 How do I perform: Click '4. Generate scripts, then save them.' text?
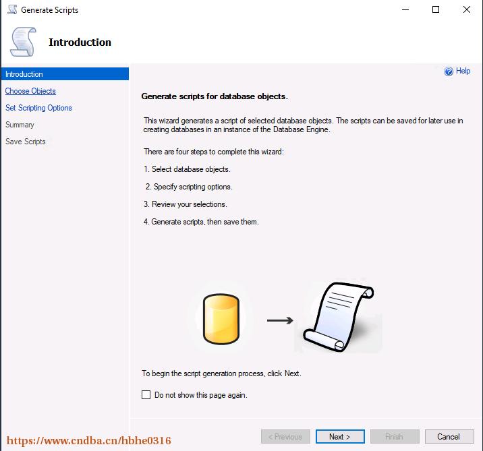click(201, 222)
